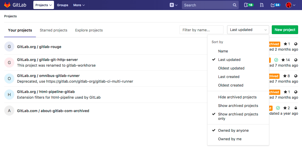Choose 'Hide archived projects' option
This screenshot has width=302, height=148.
237,97
